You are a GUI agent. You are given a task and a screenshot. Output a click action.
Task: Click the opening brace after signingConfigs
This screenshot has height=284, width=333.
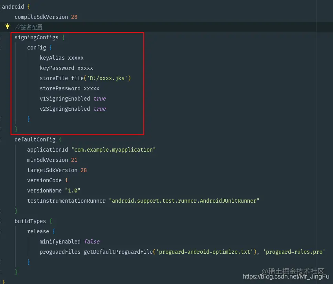pos(63,37)
